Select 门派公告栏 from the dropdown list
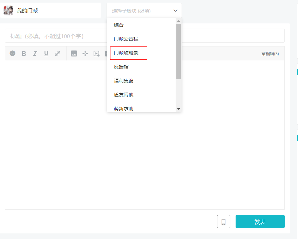The width and height of the screenshot is (298, 239). [141, 39]
